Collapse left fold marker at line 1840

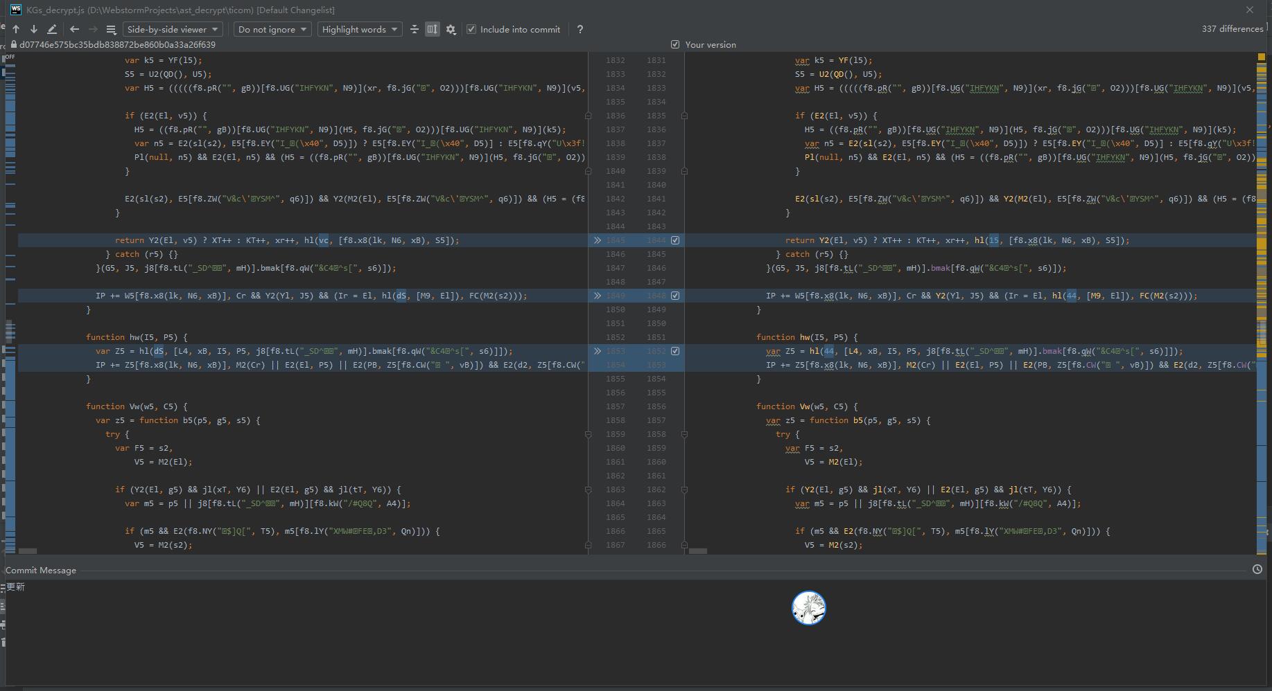(x=589, y=171)
